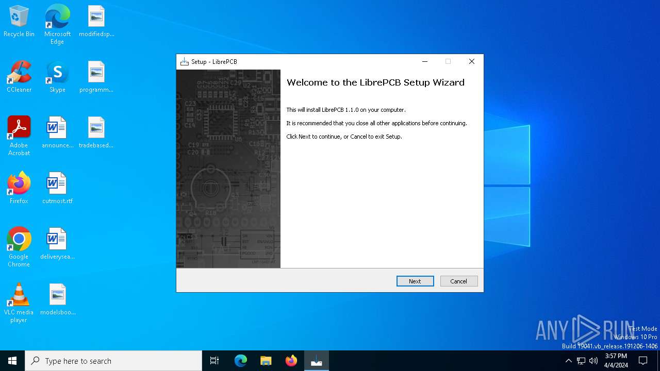Click the taskbar search box

pyautogui.click(x=113, y=361)
